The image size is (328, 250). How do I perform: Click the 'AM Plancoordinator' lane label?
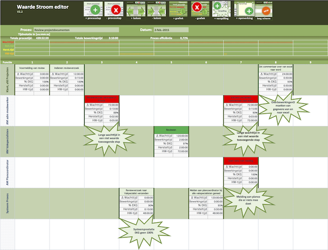(x=7, y=173)
